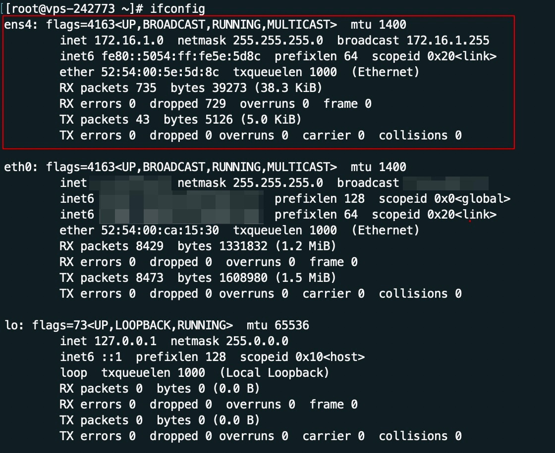
Task: Click ens4 MAC address 52:54:00:5e:5d:8c
Action: click(x=160, y=72)
